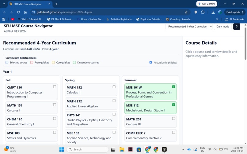Check the COMP ELEC 2 checkbox

[173, 133]
